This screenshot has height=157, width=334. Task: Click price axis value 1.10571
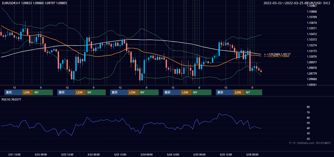[312, 28]
